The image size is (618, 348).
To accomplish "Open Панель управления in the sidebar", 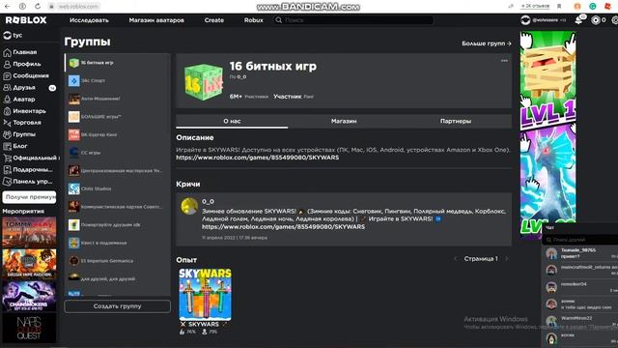I will coord(28,182).
